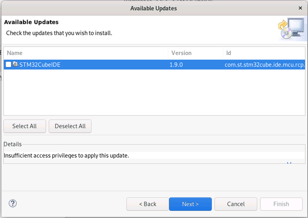Image resolution: width=308 pixels, height=218 pixels.
Task: Click version value 1.9.0
Action: tap(176, 65)
